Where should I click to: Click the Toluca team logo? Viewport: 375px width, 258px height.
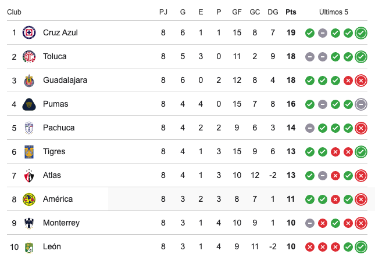(28, 56)
